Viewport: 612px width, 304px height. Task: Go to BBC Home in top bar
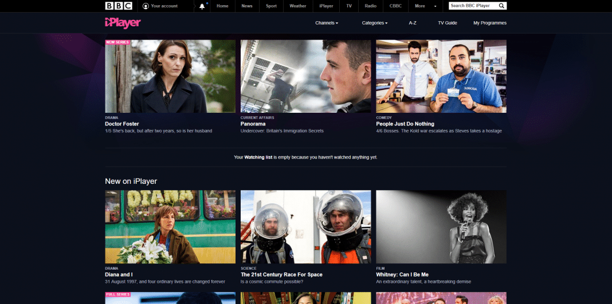(222, 6)
